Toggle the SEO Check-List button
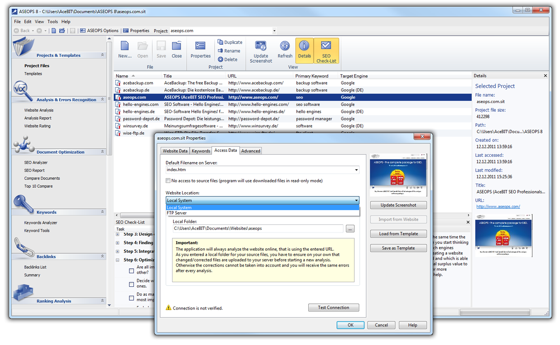The height and width of the screenshot is (345, 560). coord(326,51)
